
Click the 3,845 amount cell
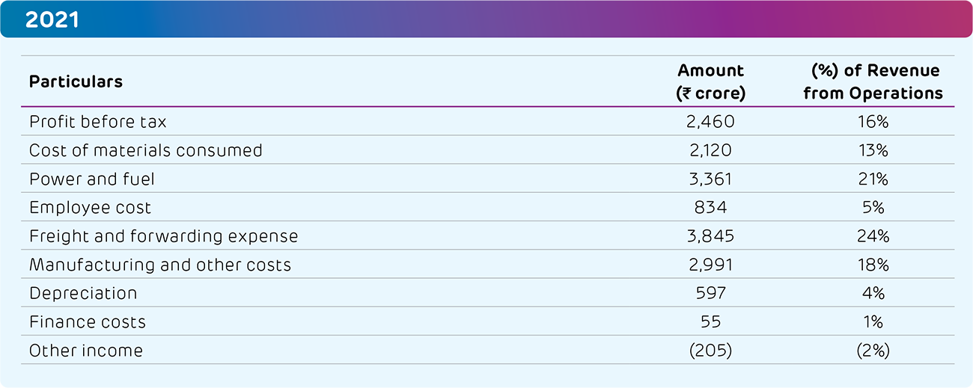click(710, 236)
